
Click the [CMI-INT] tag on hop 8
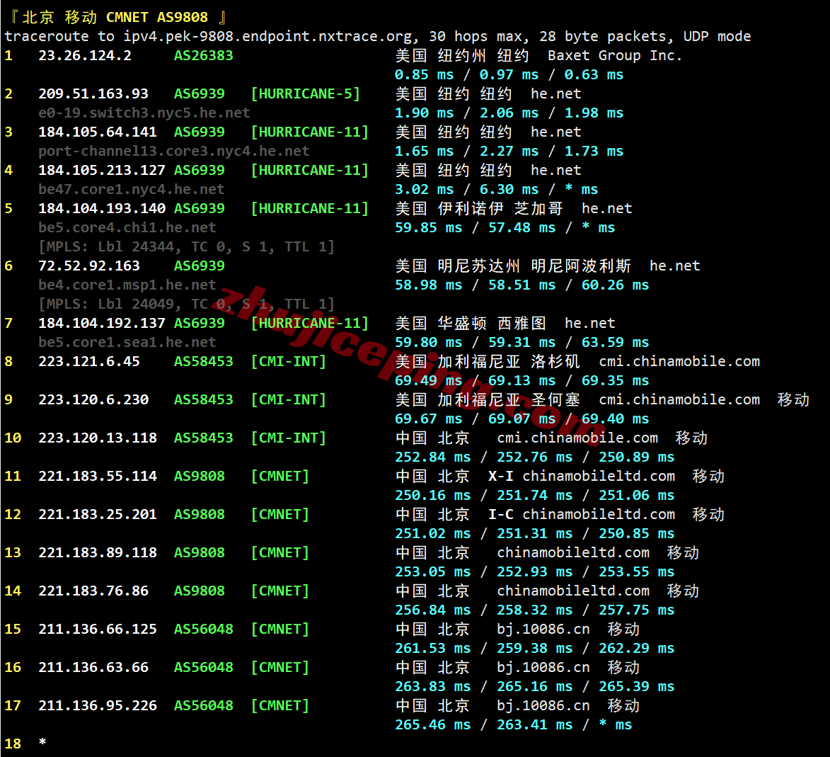coord(289,361)
